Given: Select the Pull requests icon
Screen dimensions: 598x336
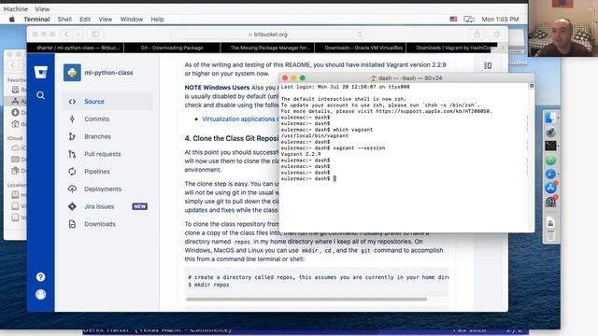Looking at the screenshot, I should coord(72,154).
